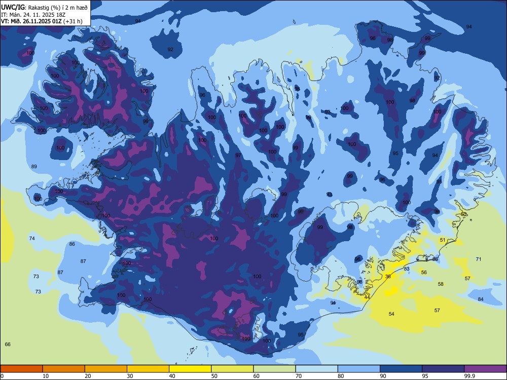Screen dimensions: 507x380
Task: Click the '40' legend scale label
Action: pyautogui.click(x=172, y=376)
